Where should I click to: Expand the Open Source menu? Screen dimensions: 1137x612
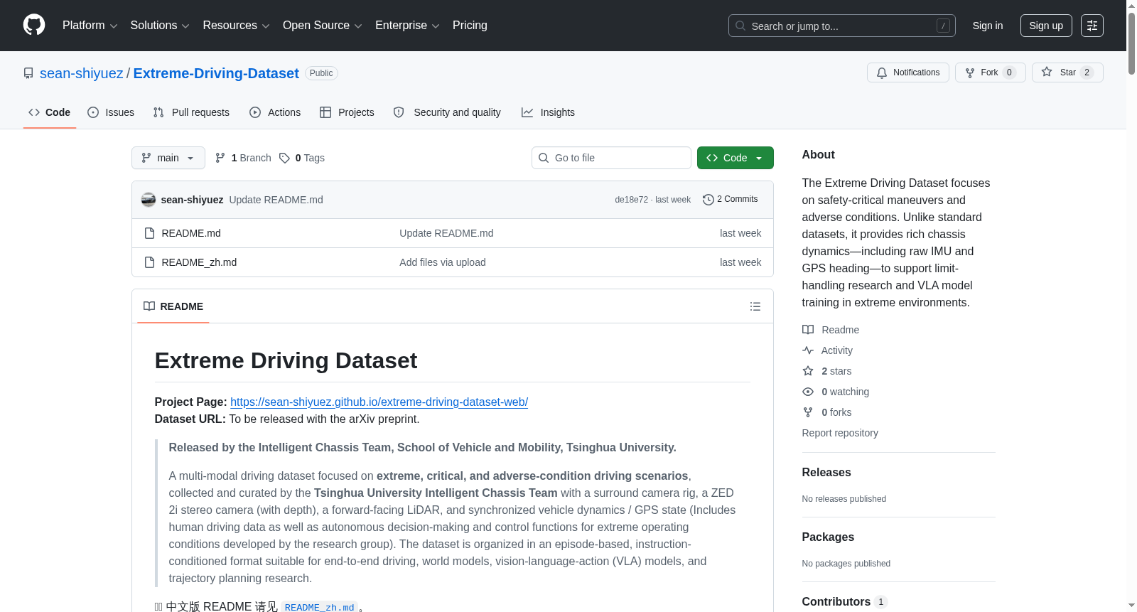[x=323, y=26]
